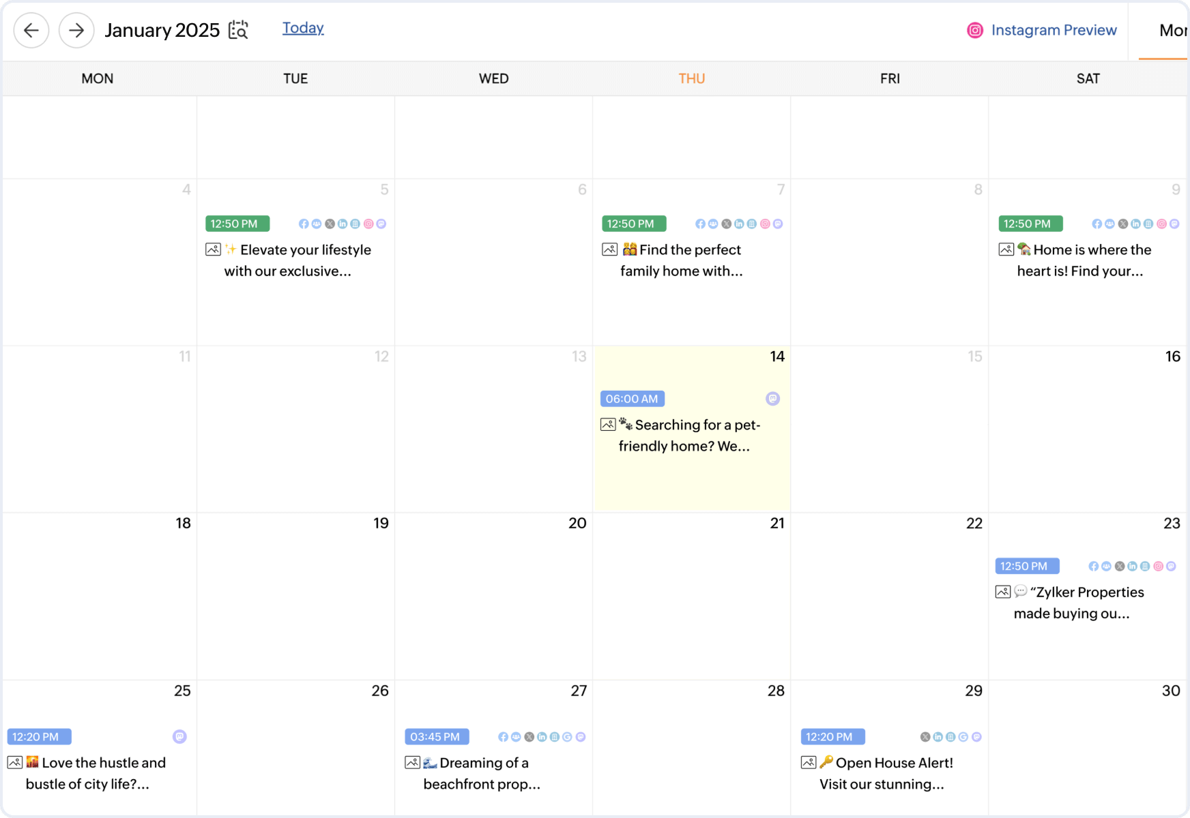Click the SAT column header
This screenshot has width=1190, height=818.
point(1088,78)
